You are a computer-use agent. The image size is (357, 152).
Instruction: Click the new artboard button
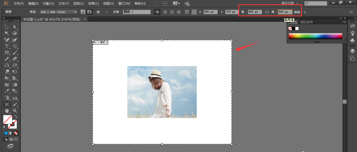click(98, 12)
